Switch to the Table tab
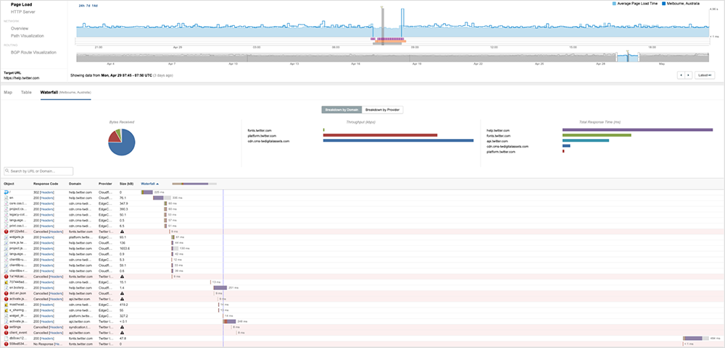Screen dimensions: 725x348 (26, 93)
